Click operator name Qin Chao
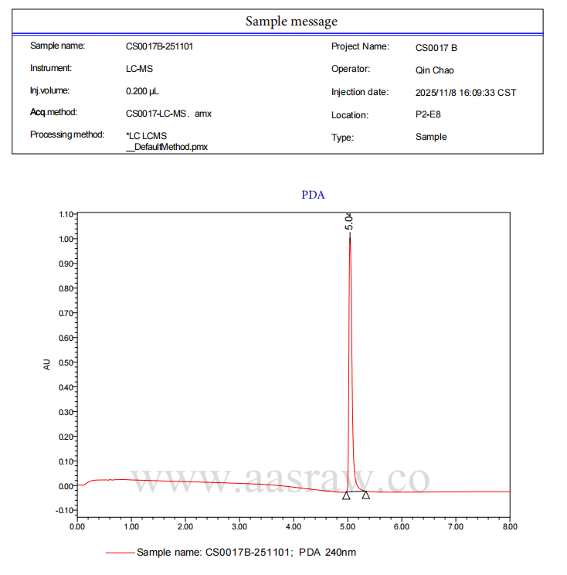The image size is (567, 575). point(434,70)
